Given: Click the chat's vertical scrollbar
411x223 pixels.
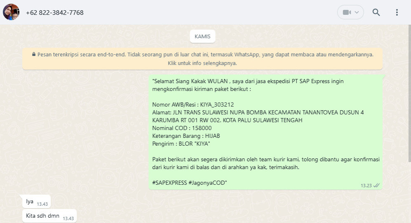Looking at the screenshot, I should 409,93.
